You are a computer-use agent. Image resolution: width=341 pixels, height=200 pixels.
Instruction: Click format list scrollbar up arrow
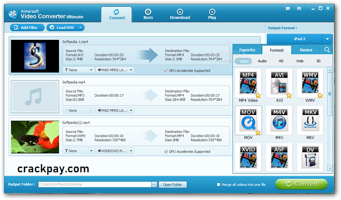pos(330,70)
